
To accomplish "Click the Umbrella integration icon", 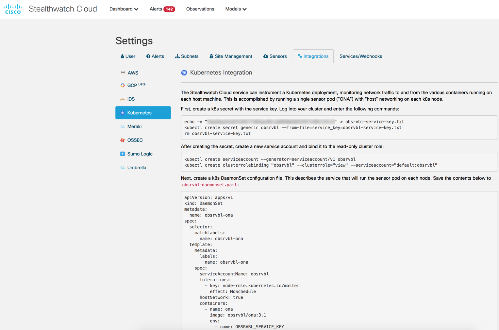I will (x=123, y=167).
